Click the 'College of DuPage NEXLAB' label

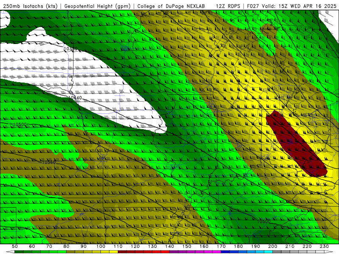pos(171,6)
